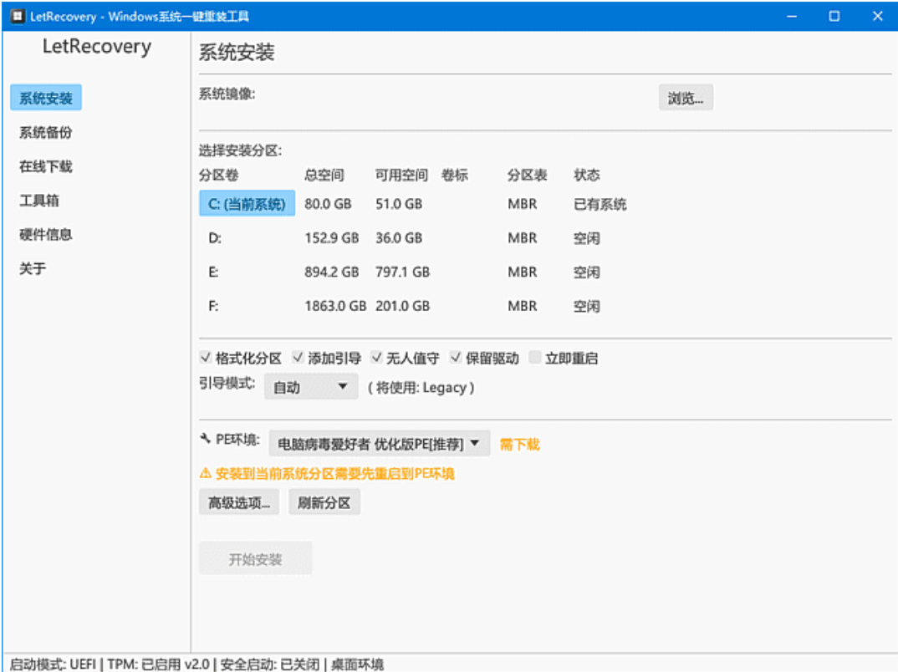Switch to the 系统备份 section
This screenshot has height=672, width=898.
(47, 132)
